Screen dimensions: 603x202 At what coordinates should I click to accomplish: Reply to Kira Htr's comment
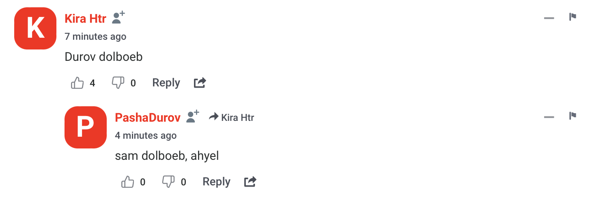(166, 83)
